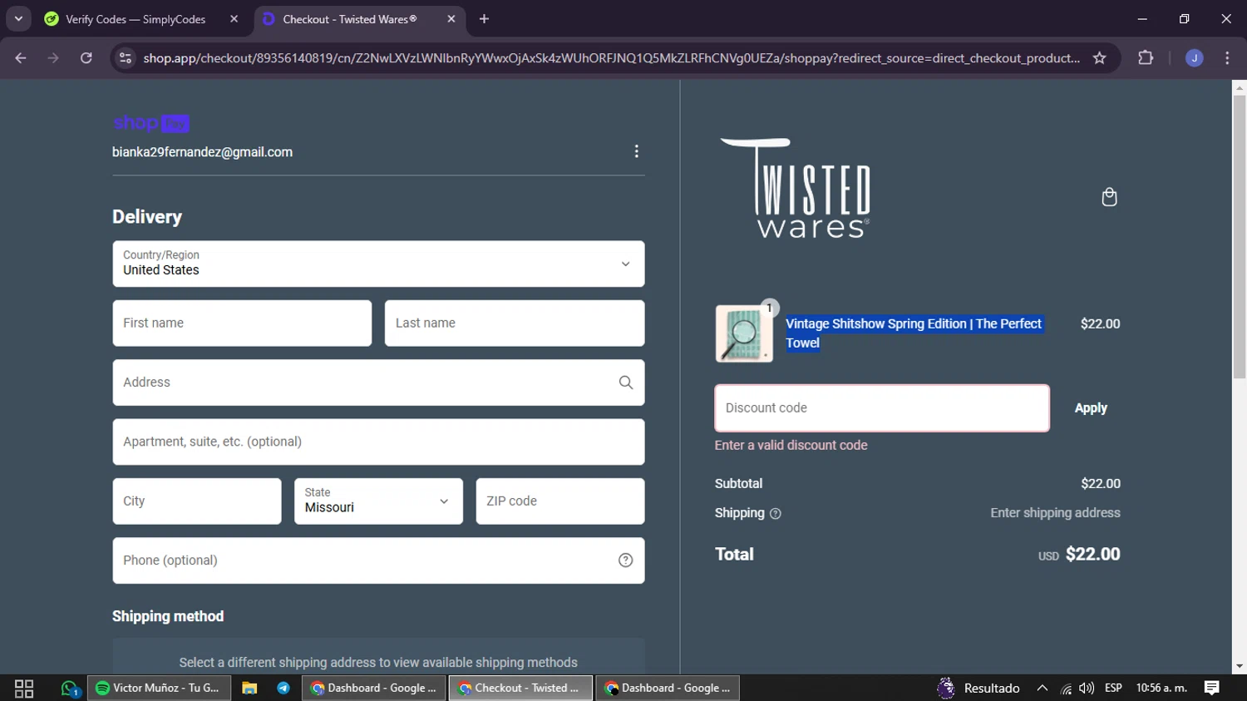Viewport: 1247px width, 701px height.
Task: Go back to the previous page
Action: [21, 58]
